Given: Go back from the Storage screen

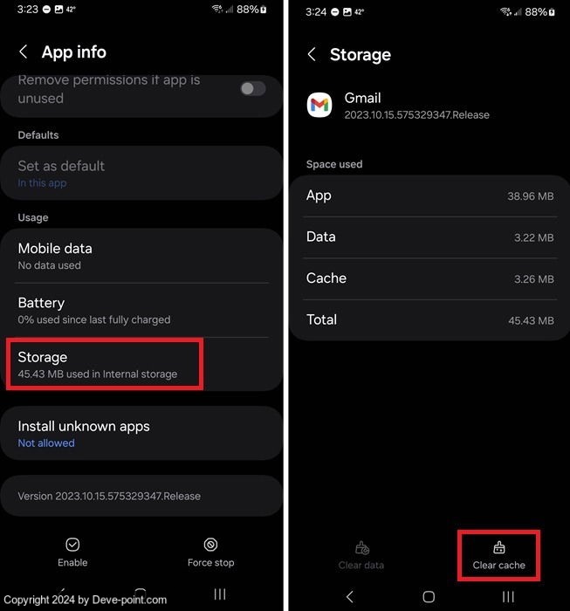Looking at the screenshot, I should [312, 54].
